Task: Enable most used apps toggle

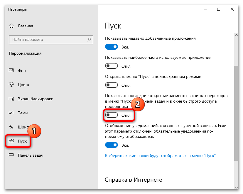Action: [112, 66]
